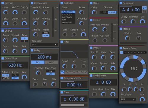
Task: Click the Distortion Bias knob
Action: 65,35
